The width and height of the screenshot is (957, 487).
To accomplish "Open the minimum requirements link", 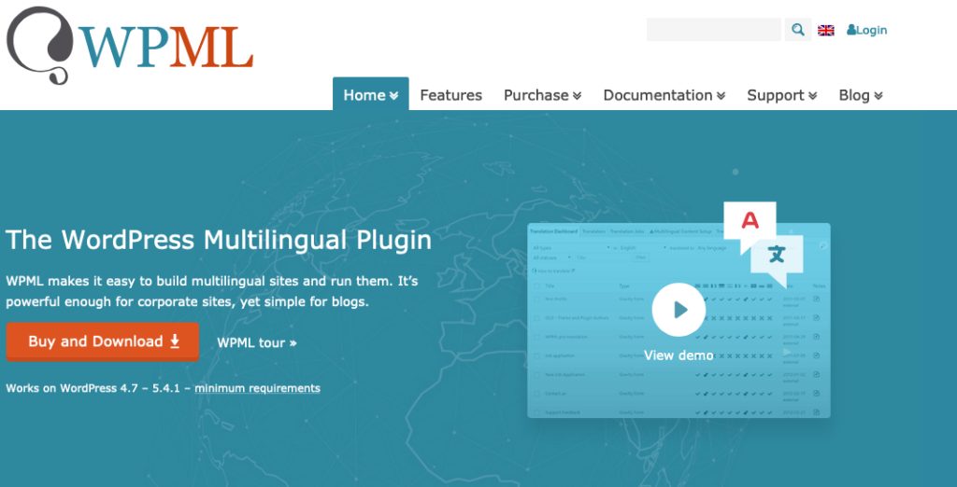I will (x=257, y=388).
